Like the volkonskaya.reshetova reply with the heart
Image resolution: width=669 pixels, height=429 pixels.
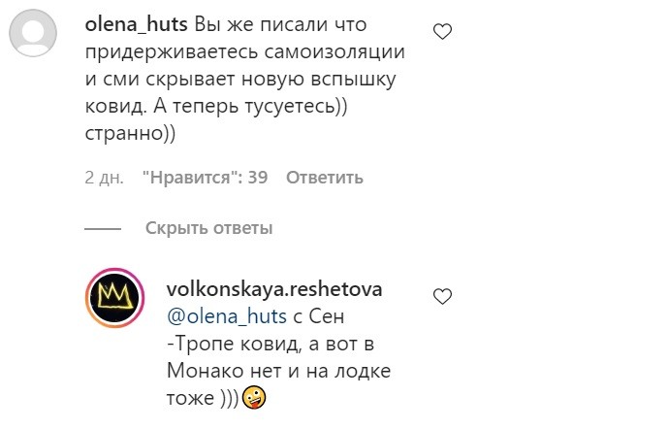(442, 297)
